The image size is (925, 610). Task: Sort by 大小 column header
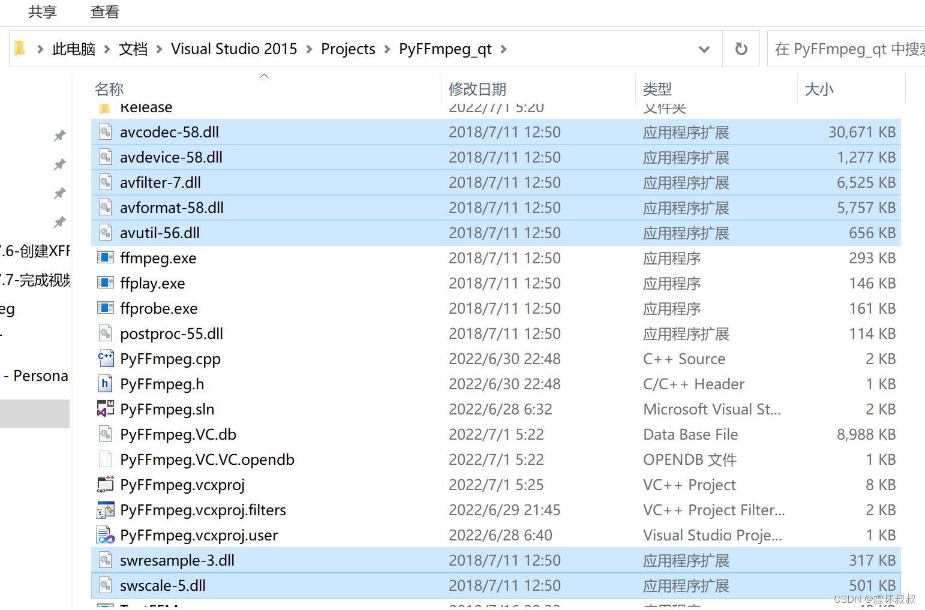819,89
